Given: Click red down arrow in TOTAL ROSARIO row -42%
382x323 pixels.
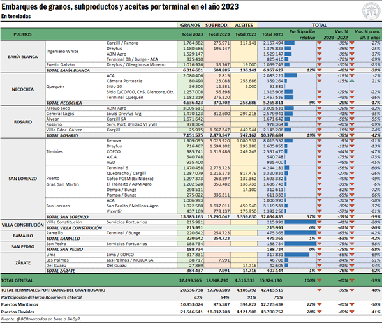Looking at the screenshot, I should point(352,135).
